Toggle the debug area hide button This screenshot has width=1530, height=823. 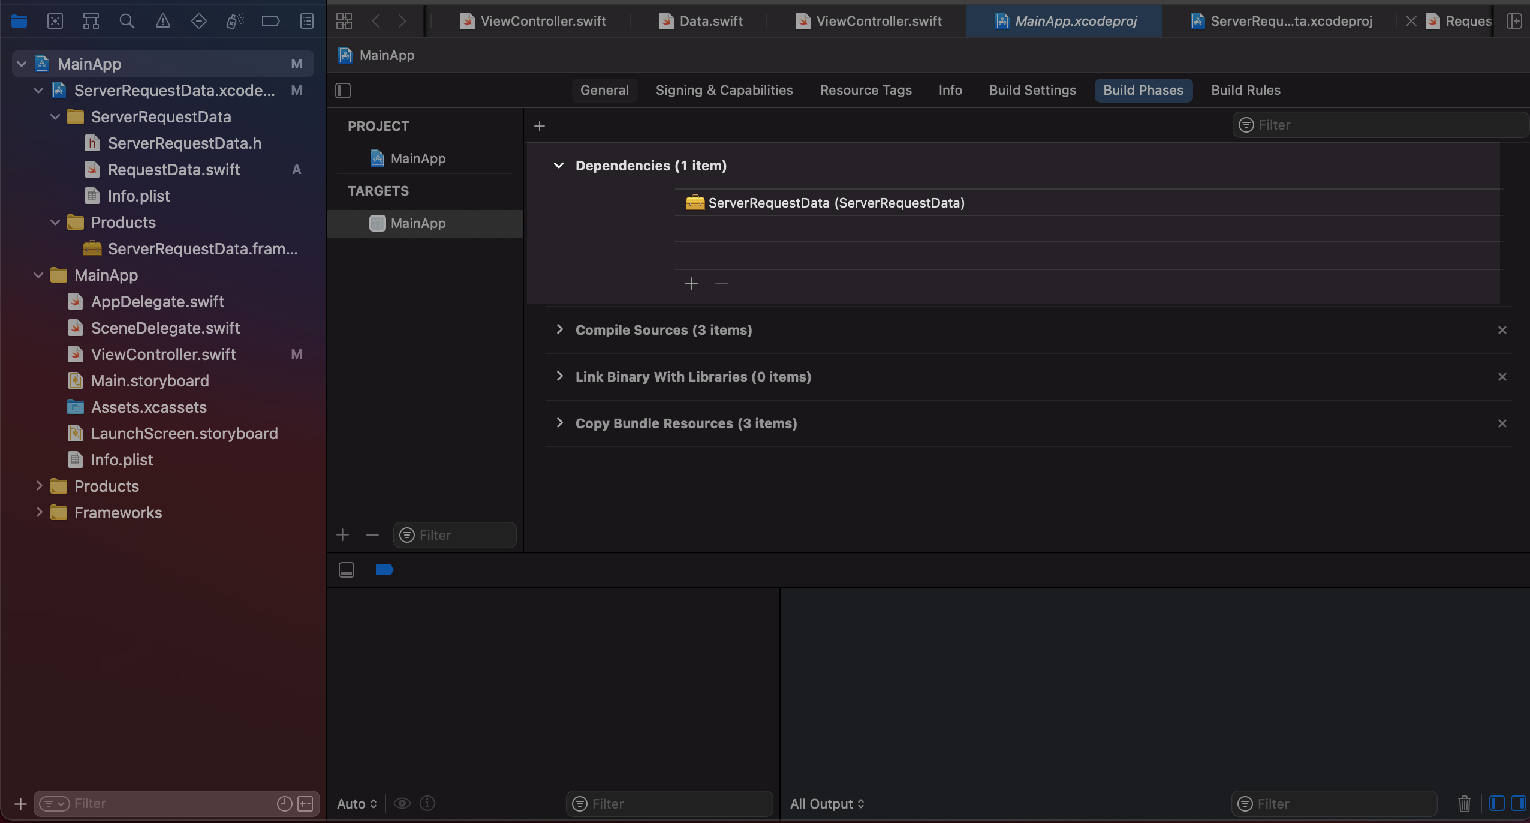click(347, 570)
